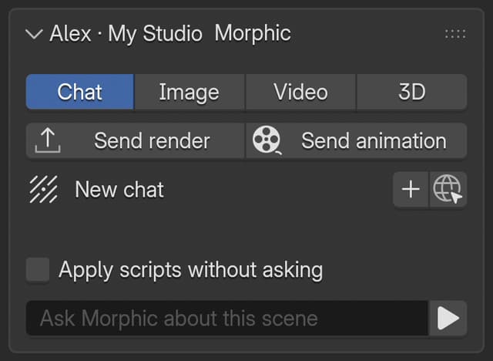The width and height of the screenshot is (493, 361).
Task: Switch to the Chat tab
Action: point(80,92)
